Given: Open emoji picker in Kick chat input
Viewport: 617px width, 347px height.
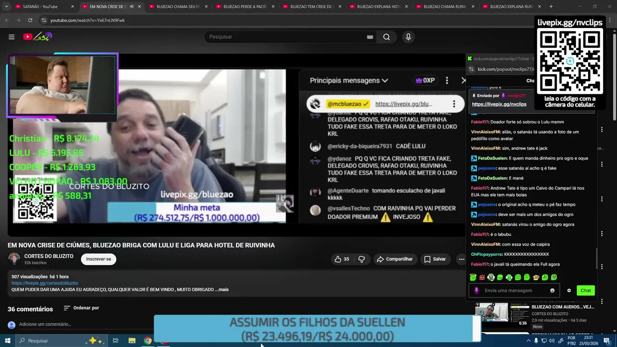Looking at the screenshot, I should pos(552,291).
